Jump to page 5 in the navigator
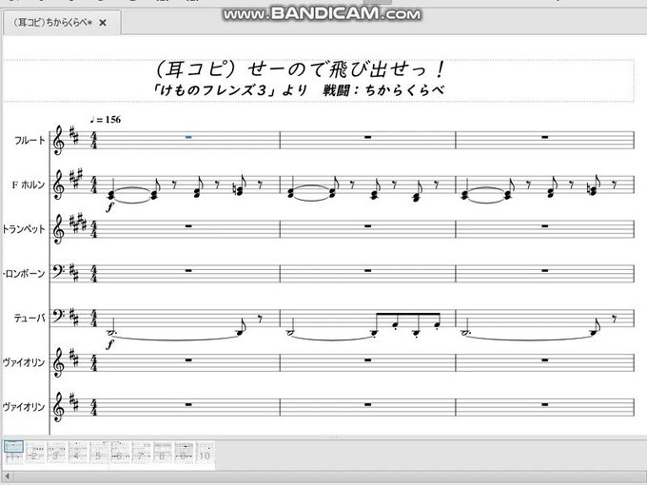Viewport: 647px width, 485px height. [x=99, y=453]
